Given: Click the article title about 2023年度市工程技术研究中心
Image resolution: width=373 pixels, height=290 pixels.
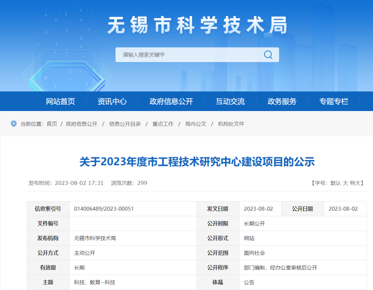Looking at the screenshot, I should click(197, 162).
